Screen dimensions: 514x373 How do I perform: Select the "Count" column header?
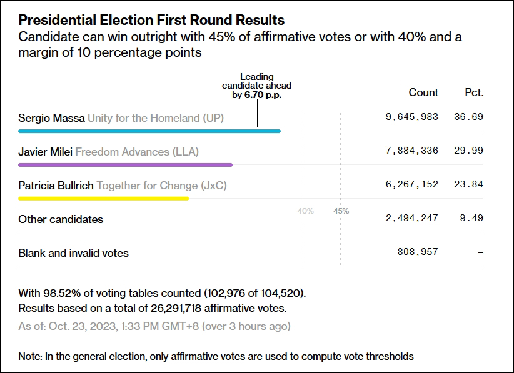click(x=423, y=92)
